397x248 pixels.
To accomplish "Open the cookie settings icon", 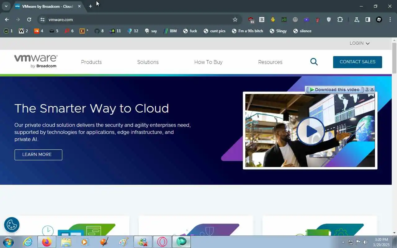I will coord(12,224).
